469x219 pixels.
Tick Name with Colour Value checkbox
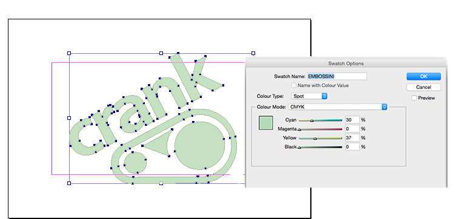[294, 85]
